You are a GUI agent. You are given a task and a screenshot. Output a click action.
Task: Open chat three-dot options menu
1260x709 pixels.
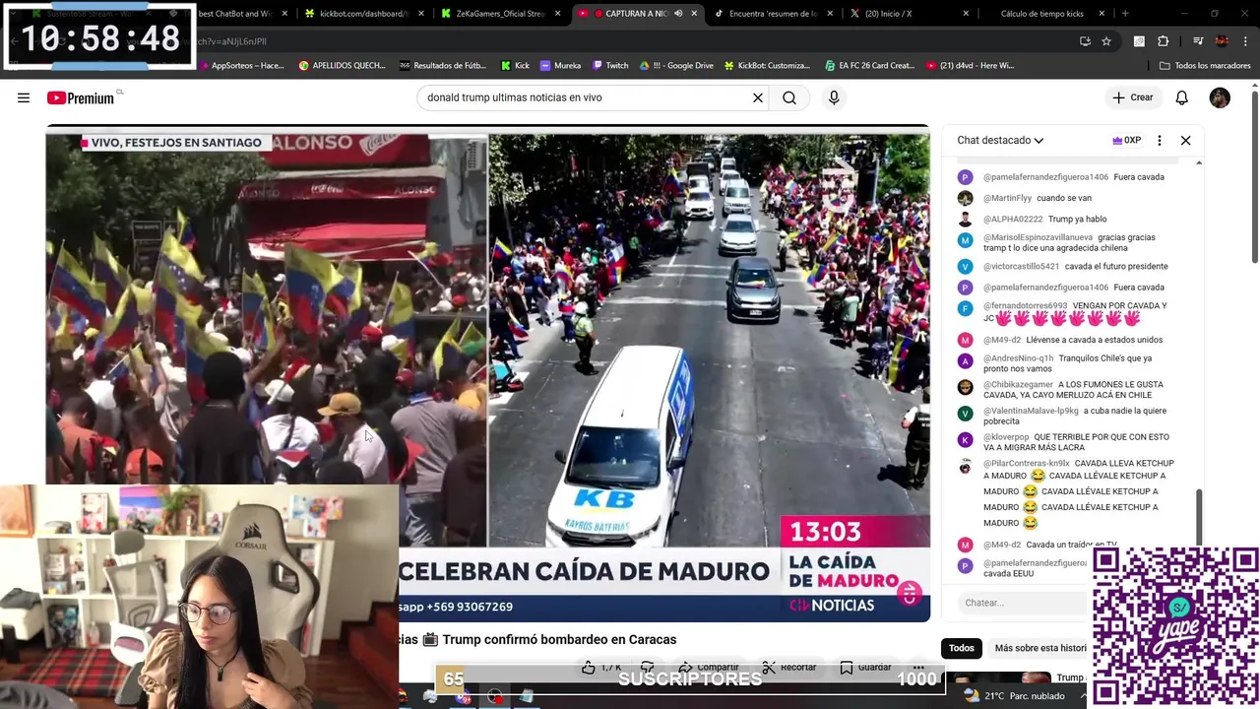point(1159,140)
